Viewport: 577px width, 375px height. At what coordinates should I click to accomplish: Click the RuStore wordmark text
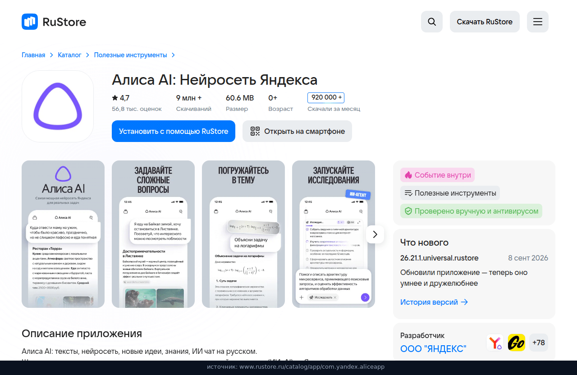(64, 22)
